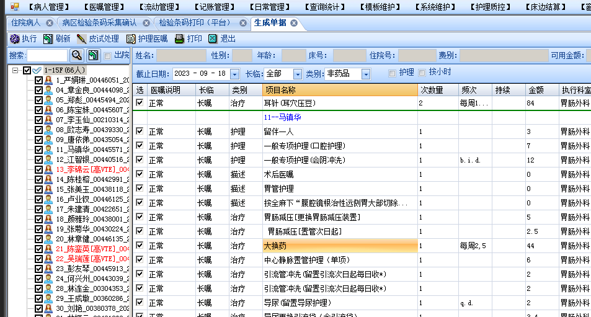
Task: Click the magnifier search icon
Action: [x=76, y=55]
